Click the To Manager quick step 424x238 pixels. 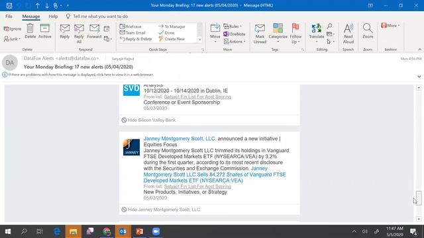(x=172, y=26)
